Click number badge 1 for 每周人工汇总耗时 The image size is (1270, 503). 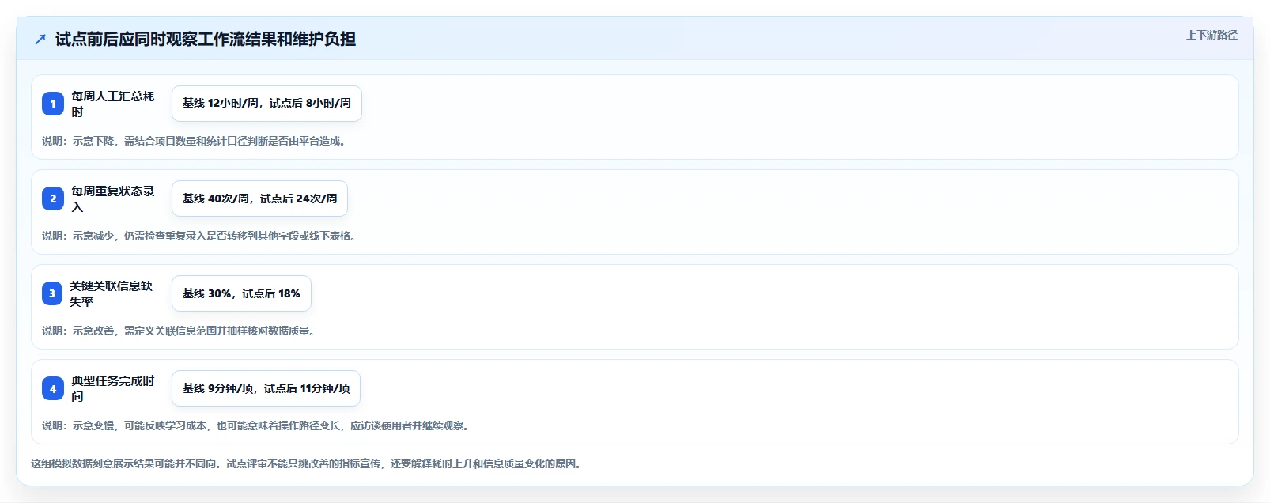[x=53, y=104]
